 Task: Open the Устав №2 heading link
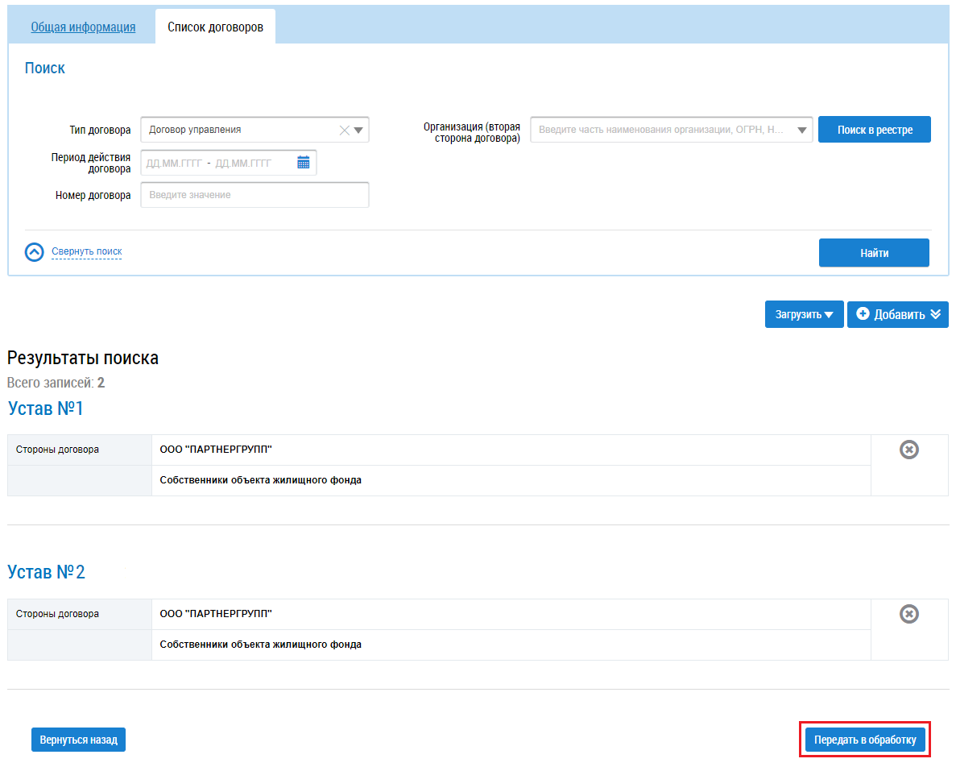(46, 573)
